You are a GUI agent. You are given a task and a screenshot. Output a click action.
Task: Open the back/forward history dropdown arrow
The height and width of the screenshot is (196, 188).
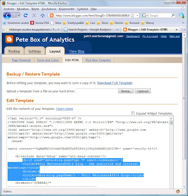point(19,16)
